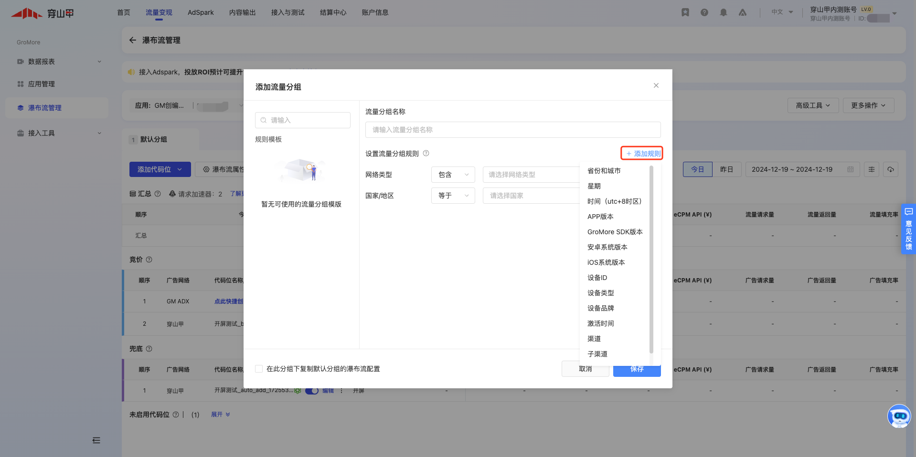Viewport: 916px width, 457px height.
Task: Click the 今日 date button
Action: coord(698,169)
